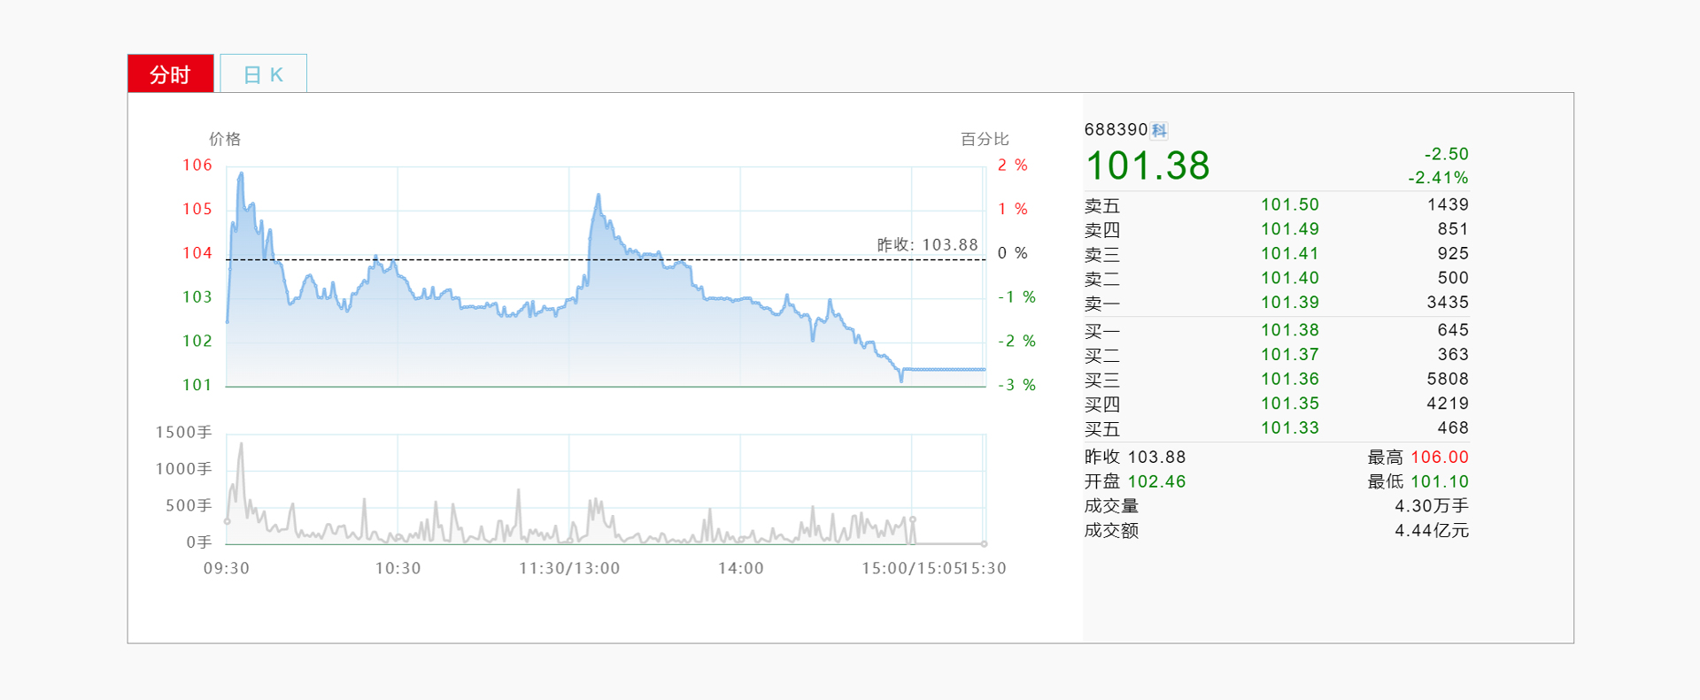The image size is (1700, 700).
Task: Click the 买一 row label
Action: coord(1102,332)
